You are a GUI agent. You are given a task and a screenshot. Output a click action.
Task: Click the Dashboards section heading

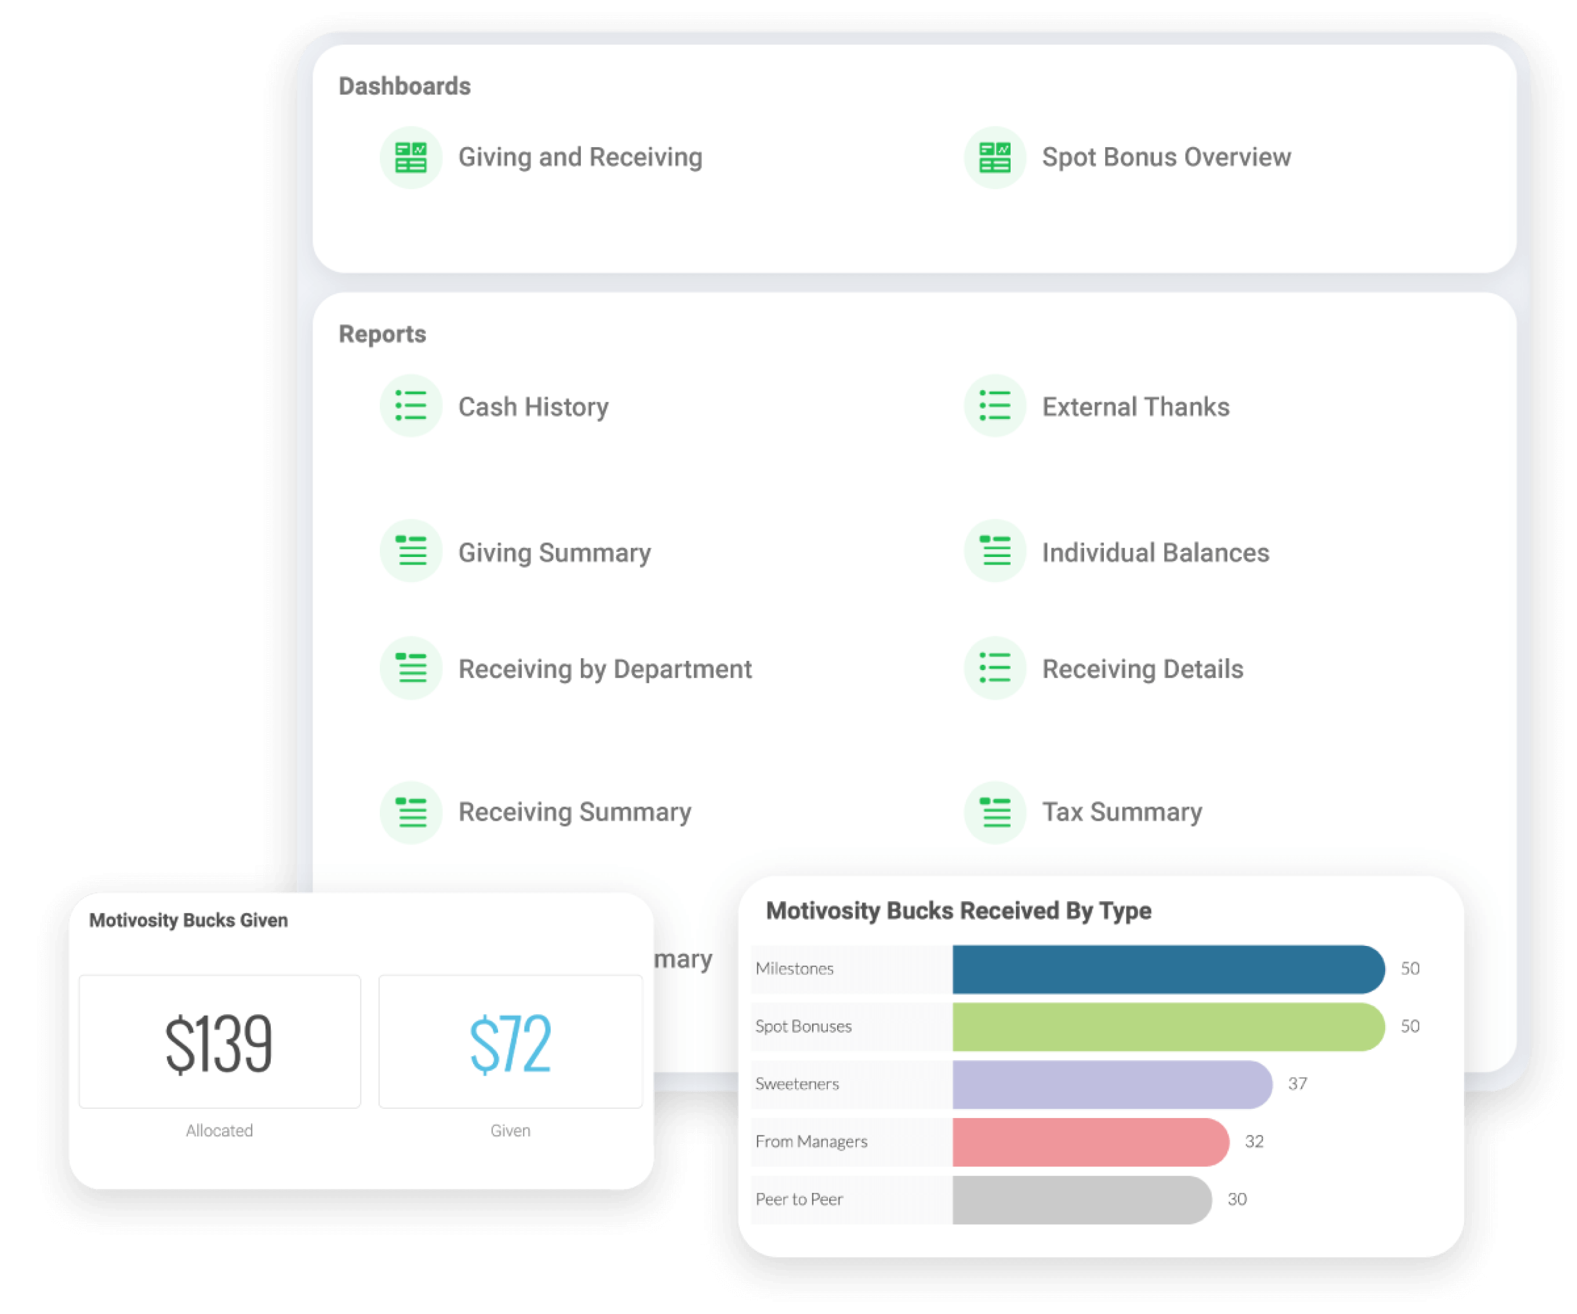(405, 86)
